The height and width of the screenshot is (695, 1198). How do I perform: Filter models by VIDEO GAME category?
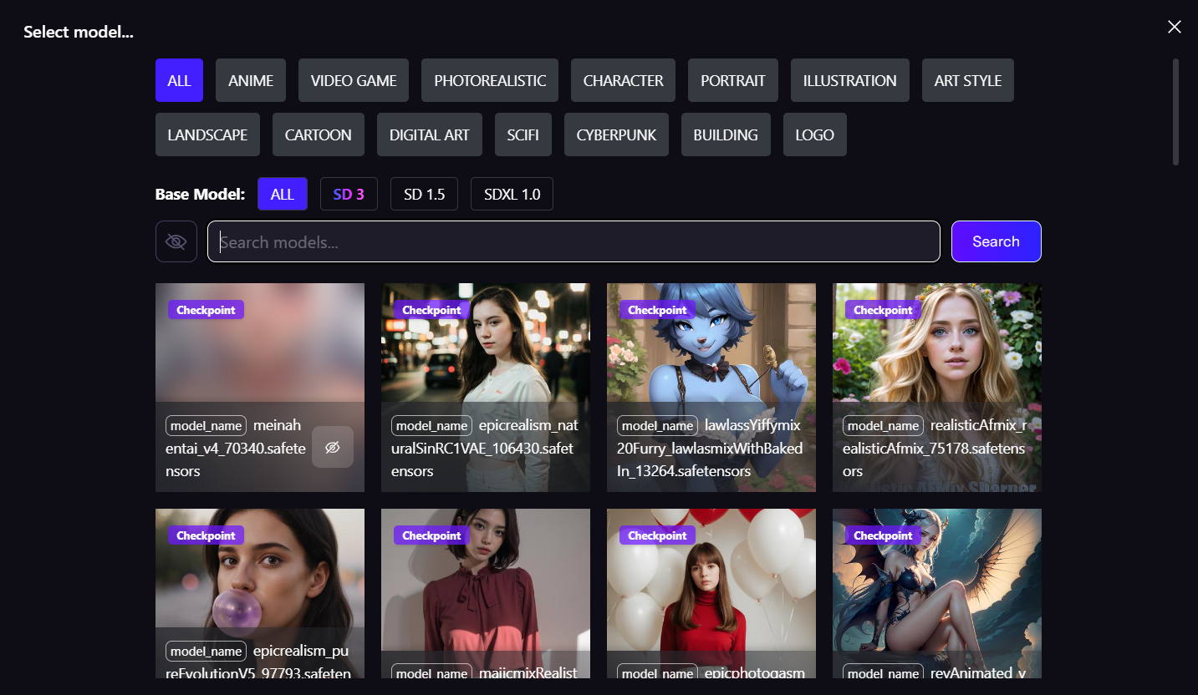[354, 80]
